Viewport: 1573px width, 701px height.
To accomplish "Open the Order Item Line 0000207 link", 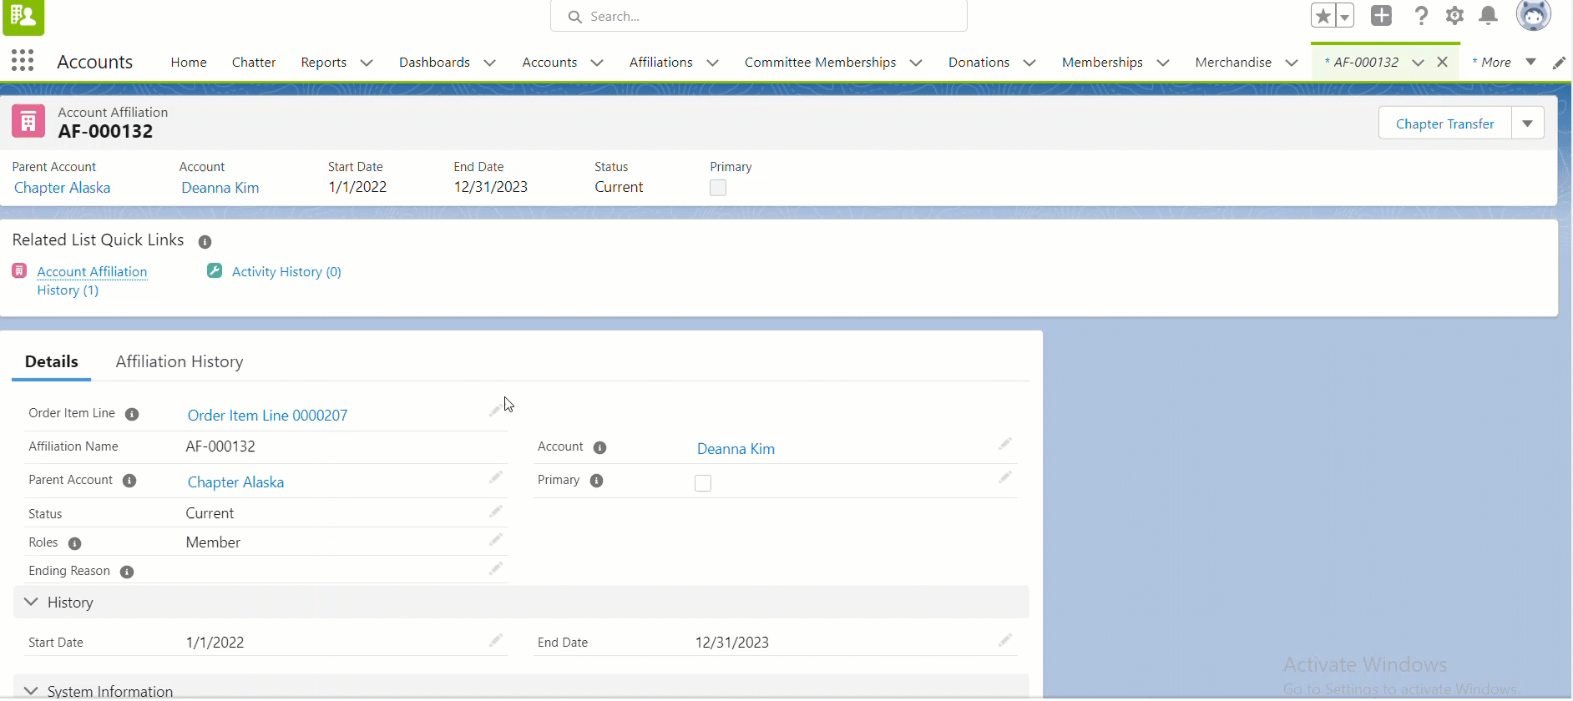I will [x=267, y=416].
